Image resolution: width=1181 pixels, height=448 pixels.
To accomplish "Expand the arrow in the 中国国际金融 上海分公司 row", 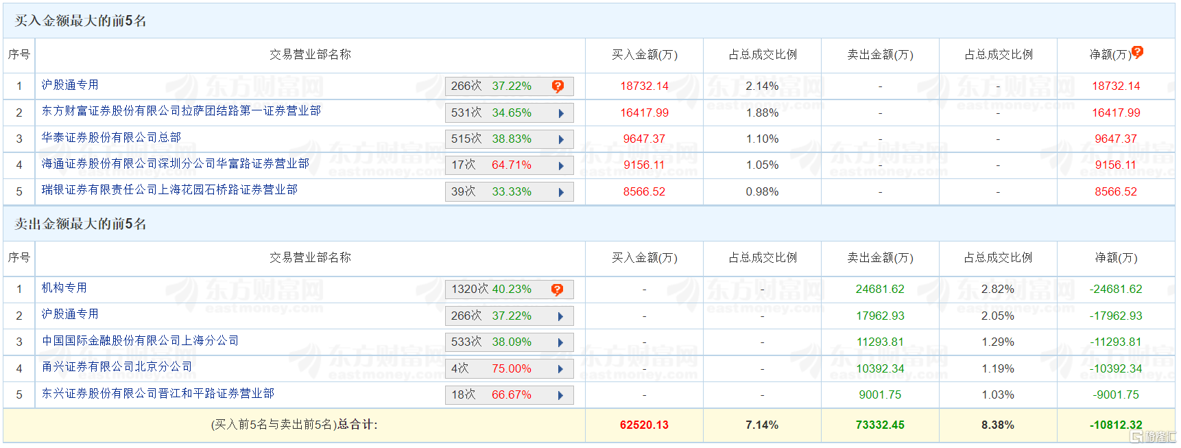I will tap(561, 342).
